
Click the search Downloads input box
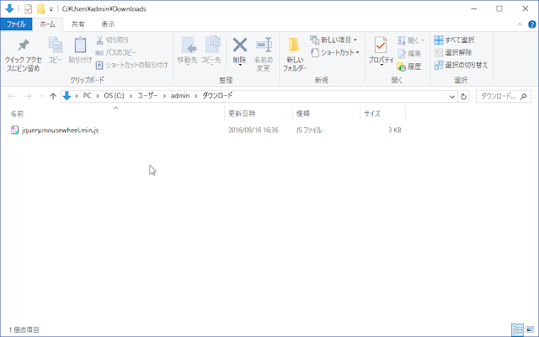click(504, 96)
